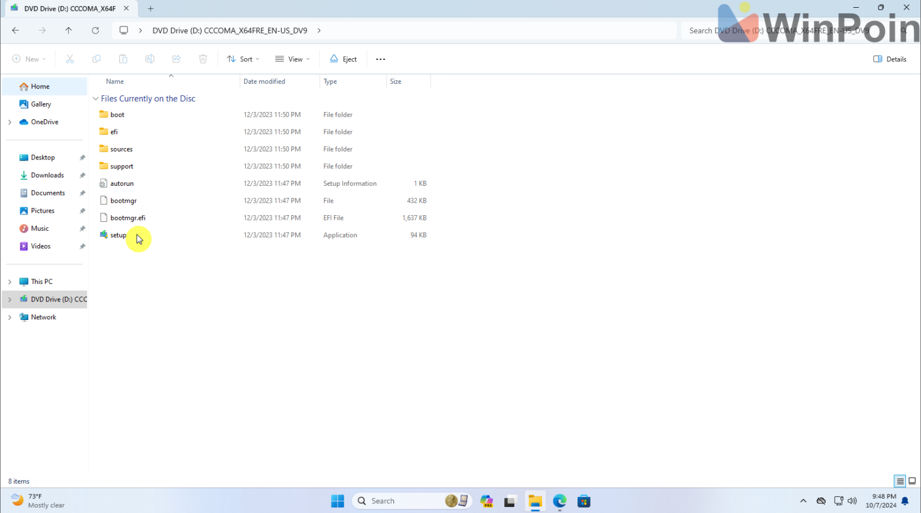
Task: Click the Rename icon on the toolbar
Action: (x=149, y=59)
